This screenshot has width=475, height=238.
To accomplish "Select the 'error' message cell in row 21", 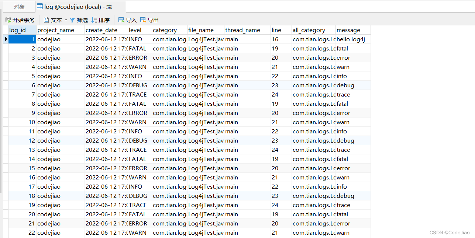I will coord(353,223).
